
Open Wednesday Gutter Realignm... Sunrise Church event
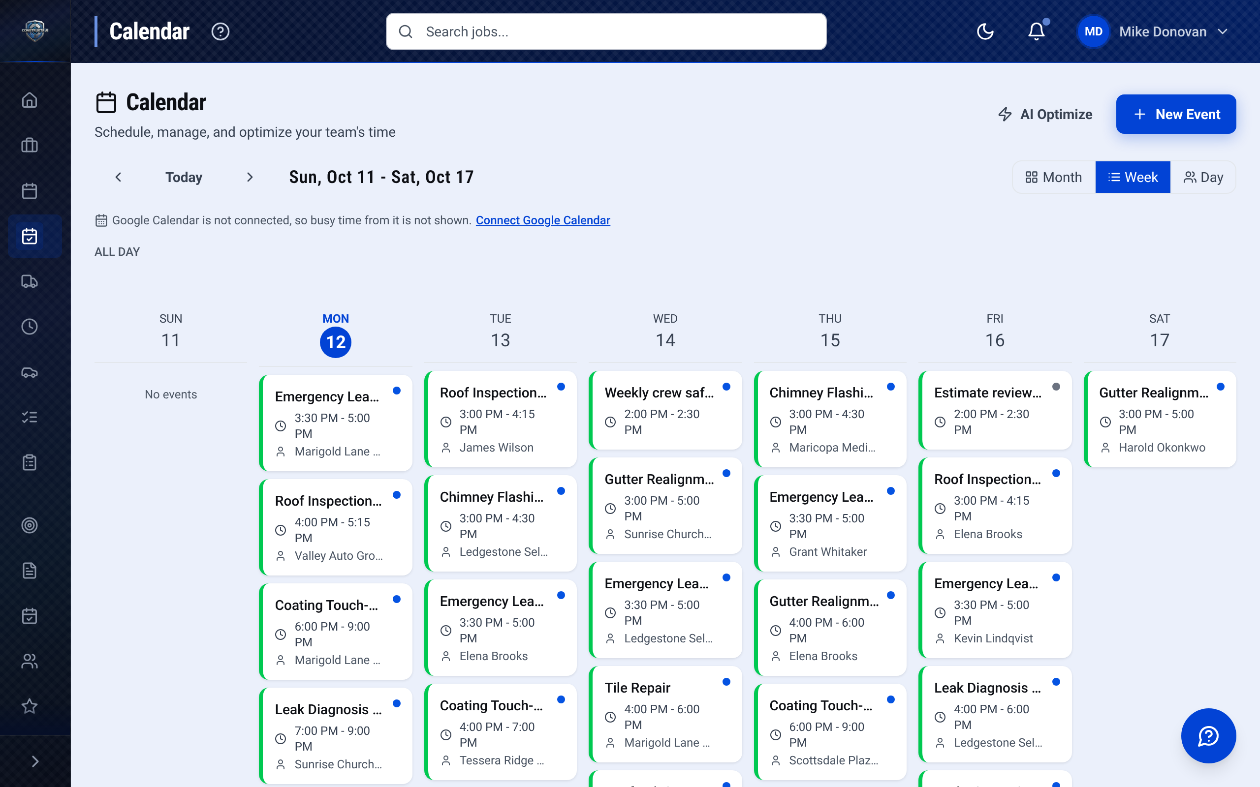point(665,506)
